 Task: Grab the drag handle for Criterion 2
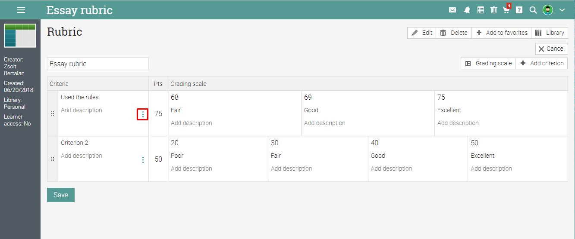point(53,159)
